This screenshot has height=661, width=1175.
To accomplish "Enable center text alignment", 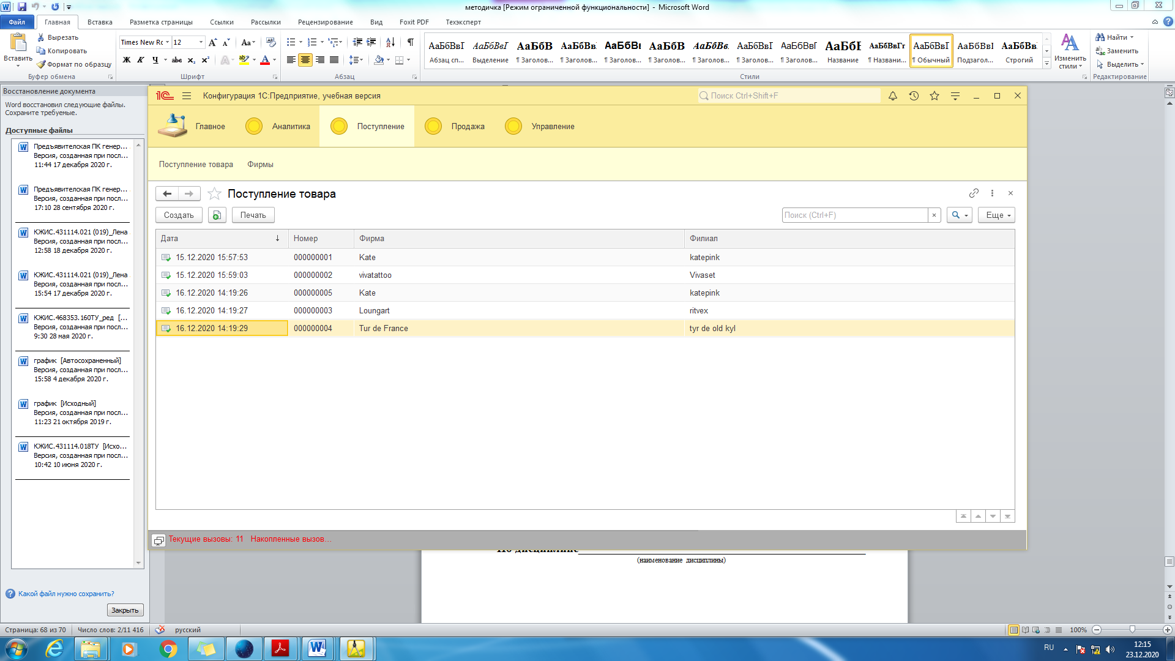I will (305, 60).
